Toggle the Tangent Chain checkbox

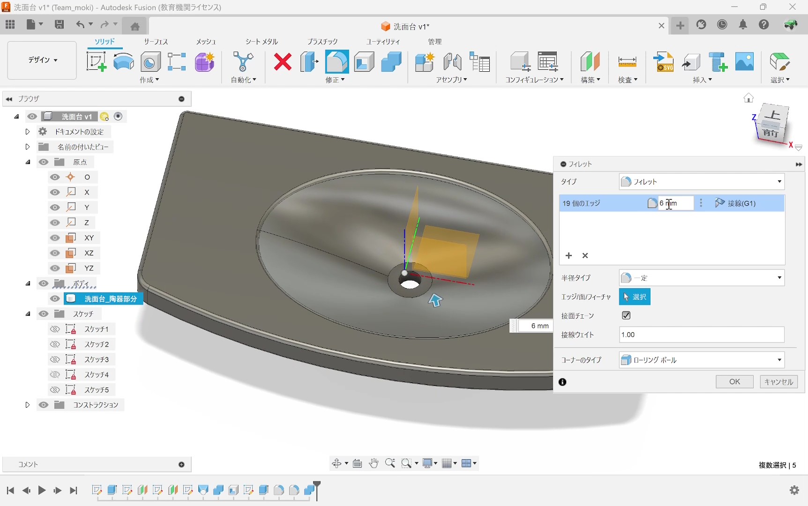pyautogui.click(x=626, y=315)
